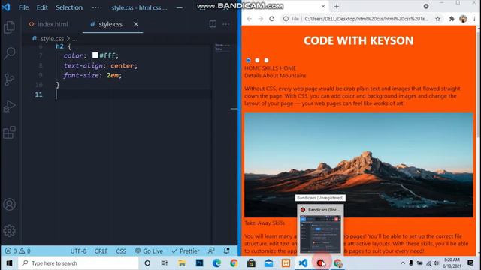
Task: Click the code minimap
Action: click(x=222, y=47)
